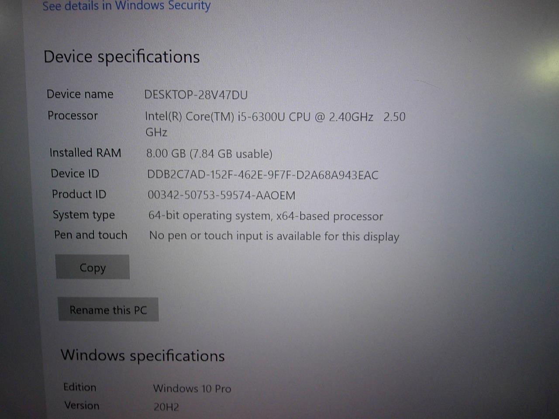
Task: Select edition value Windows 10 Pro
Action: coord(192,388)
